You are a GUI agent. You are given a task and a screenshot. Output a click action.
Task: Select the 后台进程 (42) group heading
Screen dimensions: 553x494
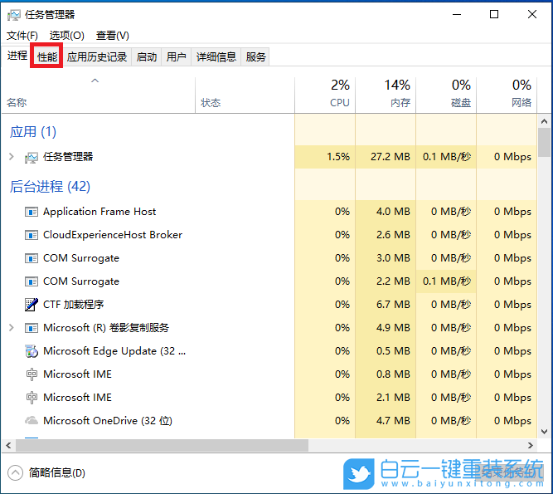coord(50,187)
